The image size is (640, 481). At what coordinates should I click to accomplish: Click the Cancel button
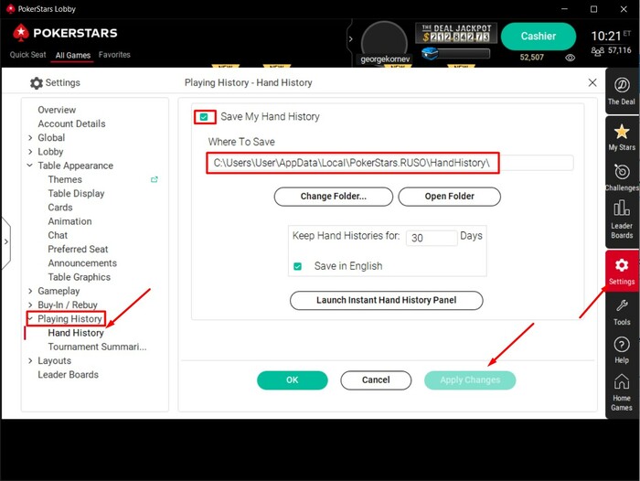click(376, 380)
